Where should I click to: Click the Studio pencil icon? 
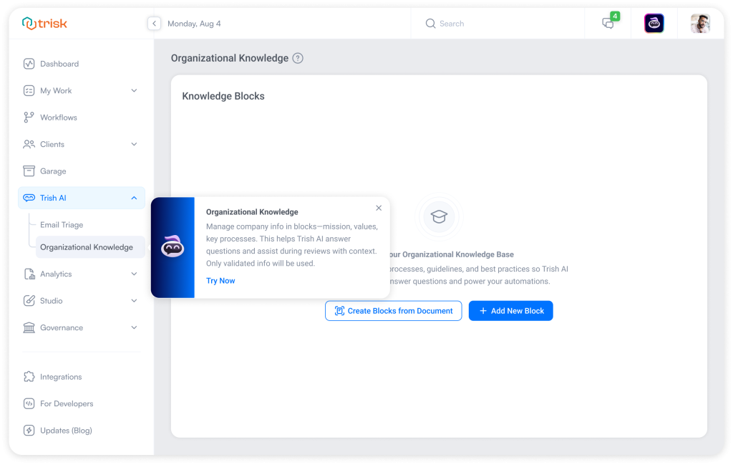coord(29,300)
